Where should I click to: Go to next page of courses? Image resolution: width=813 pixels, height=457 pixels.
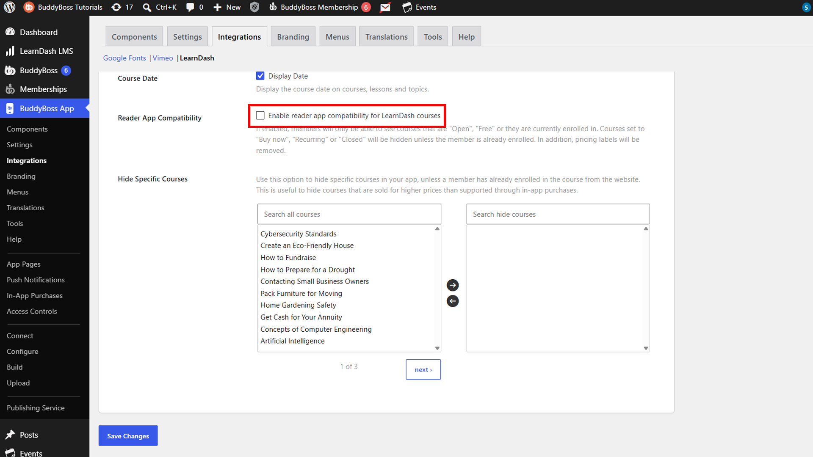(423, 369)
